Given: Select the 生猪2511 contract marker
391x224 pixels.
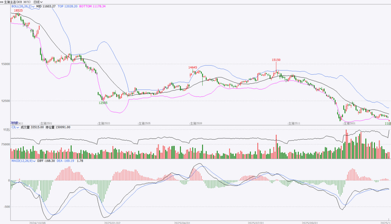Looking at the screenshot, I should point(294,123).
